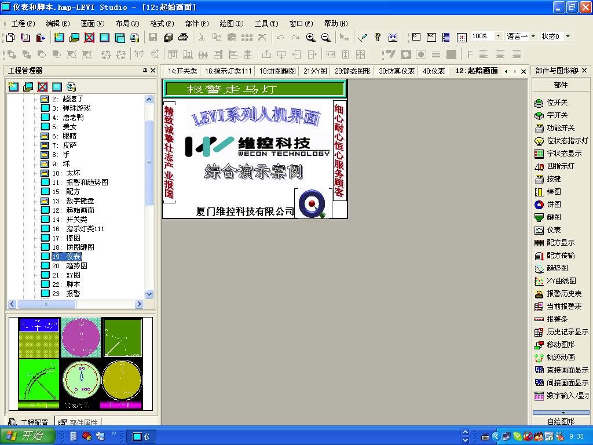Click the project tree horizontal scrollbar right arrow

139,304
